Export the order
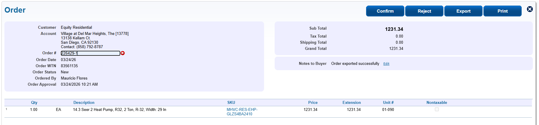The width and height of the screenshot is (539, 125). (463, 11)
